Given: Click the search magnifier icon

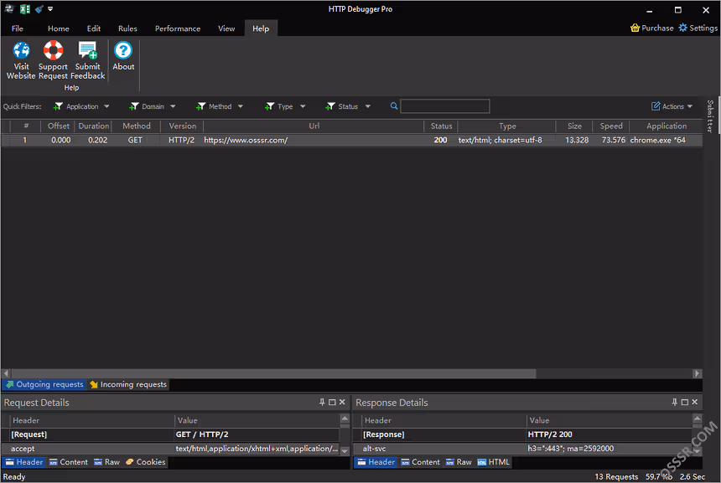Looking at the screenshot, I should 394,106.
